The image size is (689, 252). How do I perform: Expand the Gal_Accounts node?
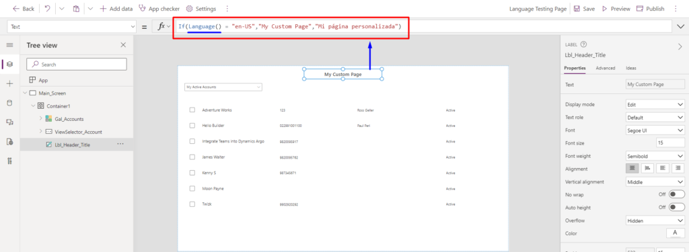[x=40, y=118]
